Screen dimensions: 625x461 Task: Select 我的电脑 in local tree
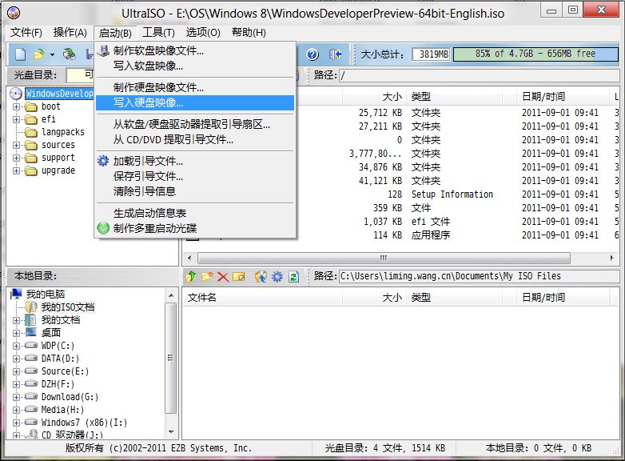click(45, 295)
